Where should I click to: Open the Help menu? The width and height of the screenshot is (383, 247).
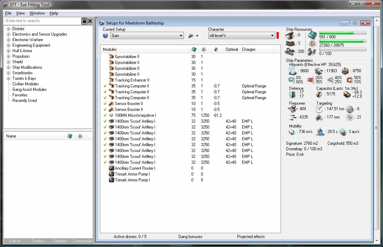[54, 13]
